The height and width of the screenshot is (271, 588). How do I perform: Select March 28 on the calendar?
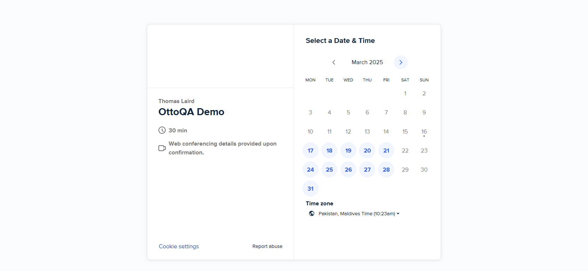point(386,169)
